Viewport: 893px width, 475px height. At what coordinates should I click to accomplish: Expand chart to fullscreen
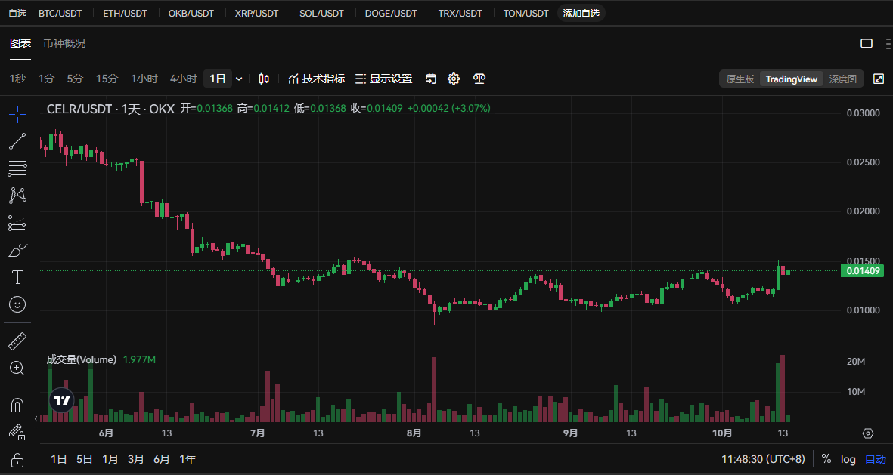coord(878,79)
